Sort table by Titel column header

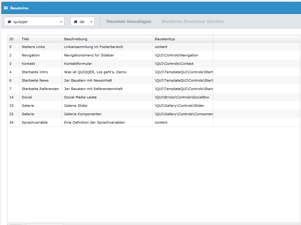click(x=41, y=39)
